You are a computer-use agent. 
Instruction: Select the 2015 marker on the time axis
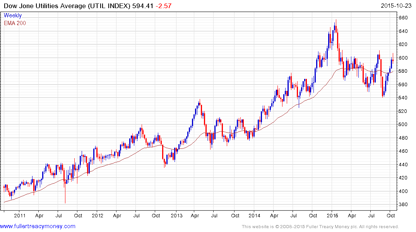[332, 215]
